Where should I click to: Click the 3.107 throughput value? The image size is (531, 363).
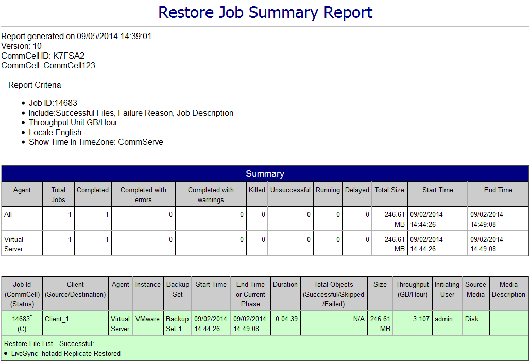[x=421, y=319]
